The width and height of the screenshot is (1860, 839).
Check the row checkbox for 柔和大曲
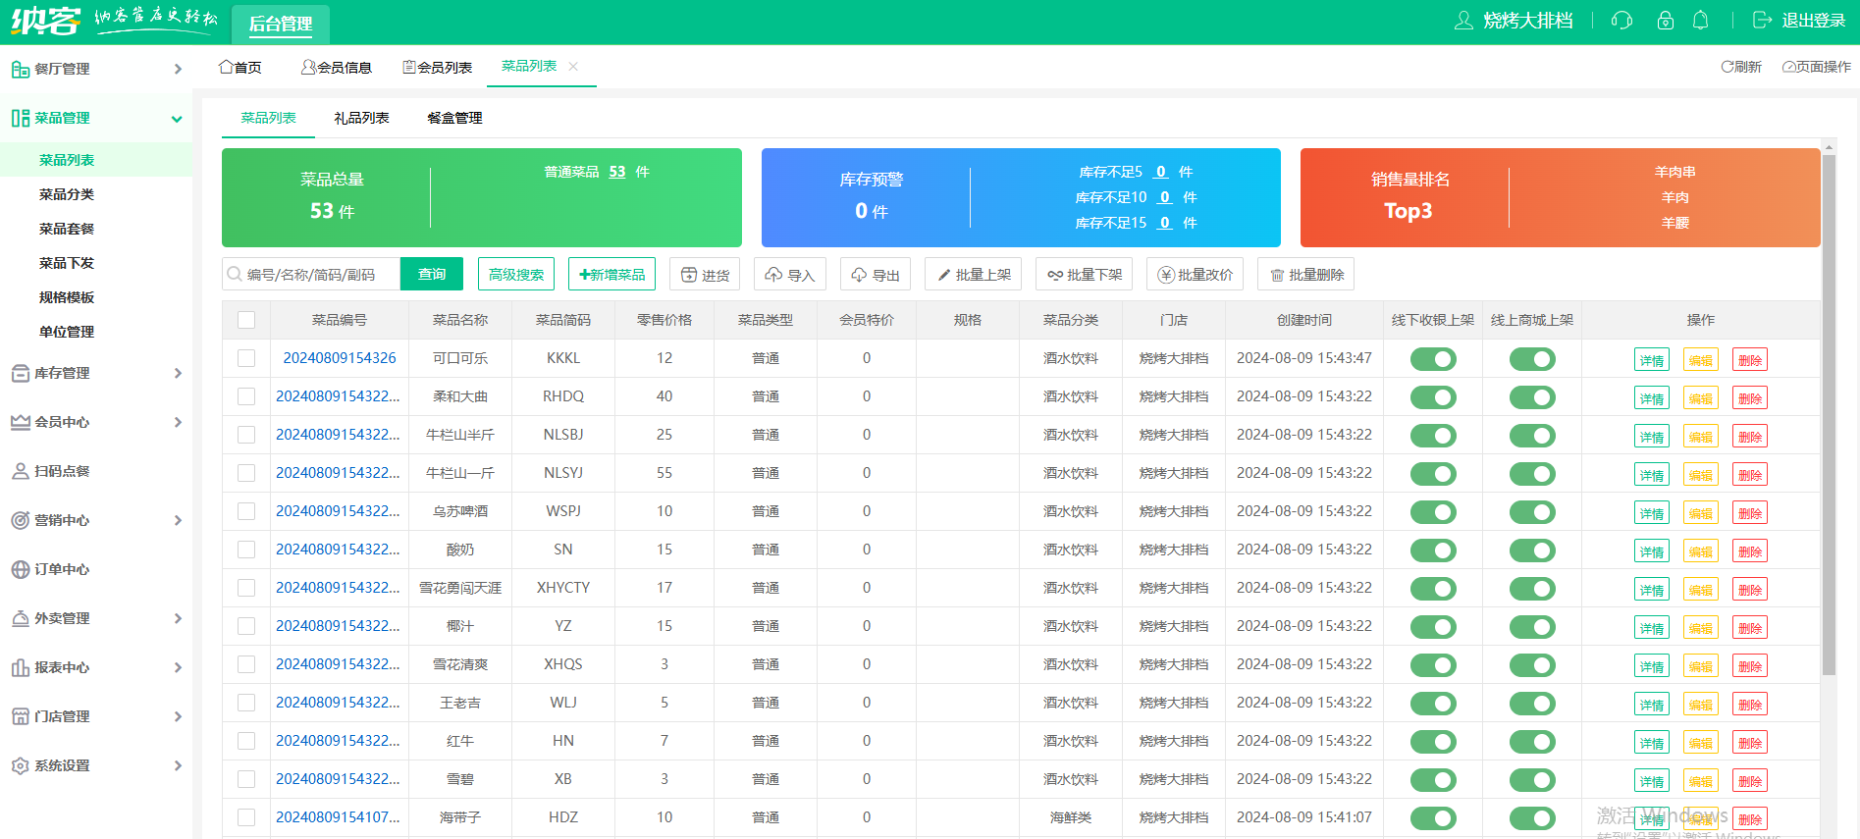(246, 396)
